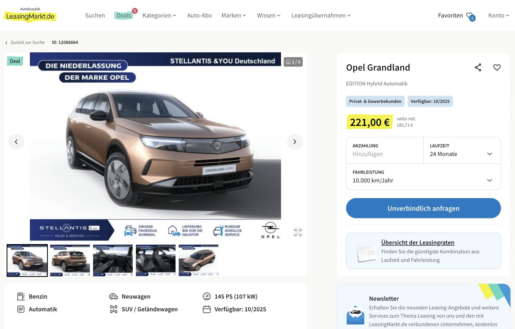Open the Laufzeit 24 Monate dropdown
This screenshot has width=515, height=329.
(x=462, y=150)
